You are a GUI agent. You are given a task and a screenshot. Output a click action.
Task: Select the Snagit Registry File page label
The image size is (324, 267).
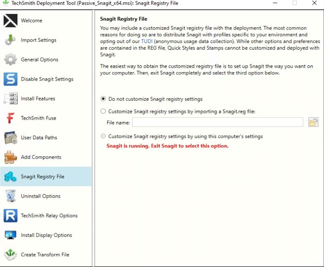pos(43,177)
